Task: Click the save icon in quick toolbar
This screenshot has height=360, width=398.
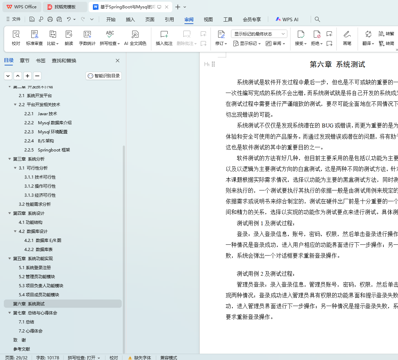Action: coord(32,19)
